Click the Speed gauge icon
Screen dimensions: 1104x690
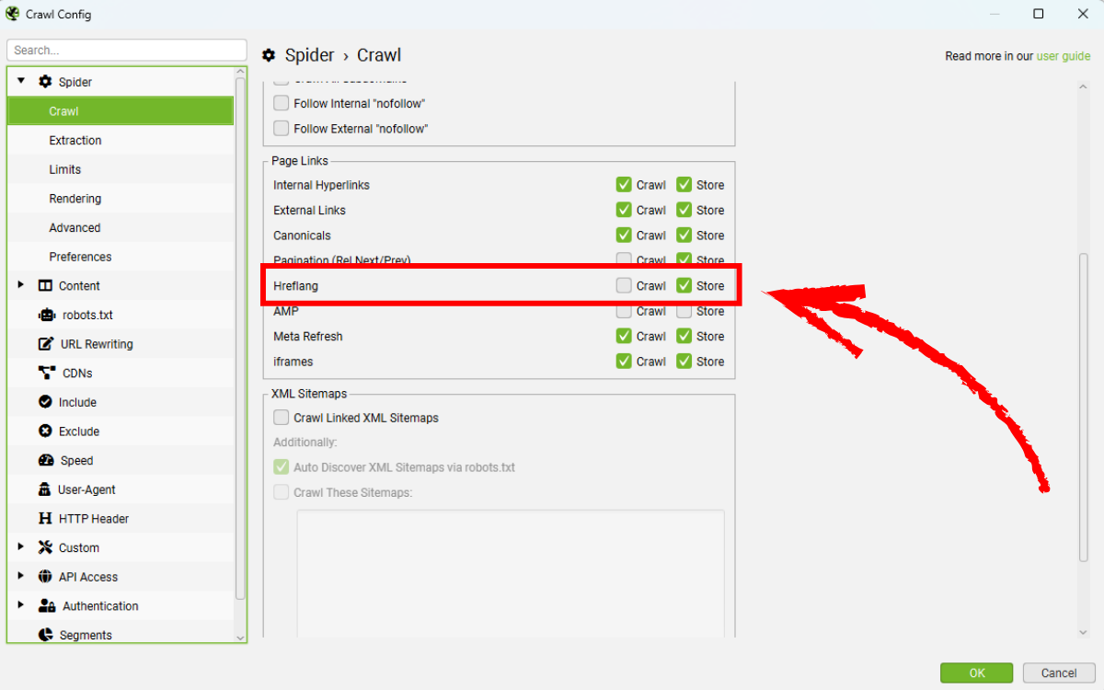pyautogui.click(x=46, y=461)
